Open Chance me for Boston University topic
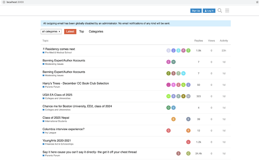The width and height of the screenshot is (259, 160). tap(77, 106)
